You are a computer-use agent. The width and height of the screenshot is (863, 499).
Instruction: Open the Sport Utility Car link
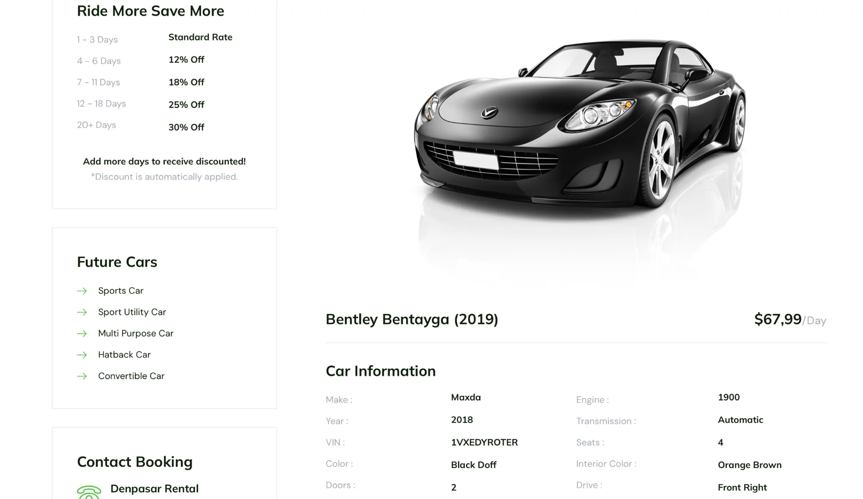[x=132, y=312]
